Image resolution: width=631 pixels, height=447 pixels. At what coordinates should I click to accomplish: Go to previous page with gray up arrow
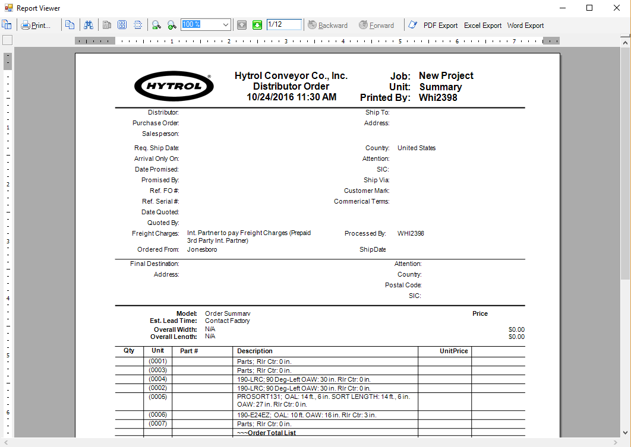[x=241, y=25]
